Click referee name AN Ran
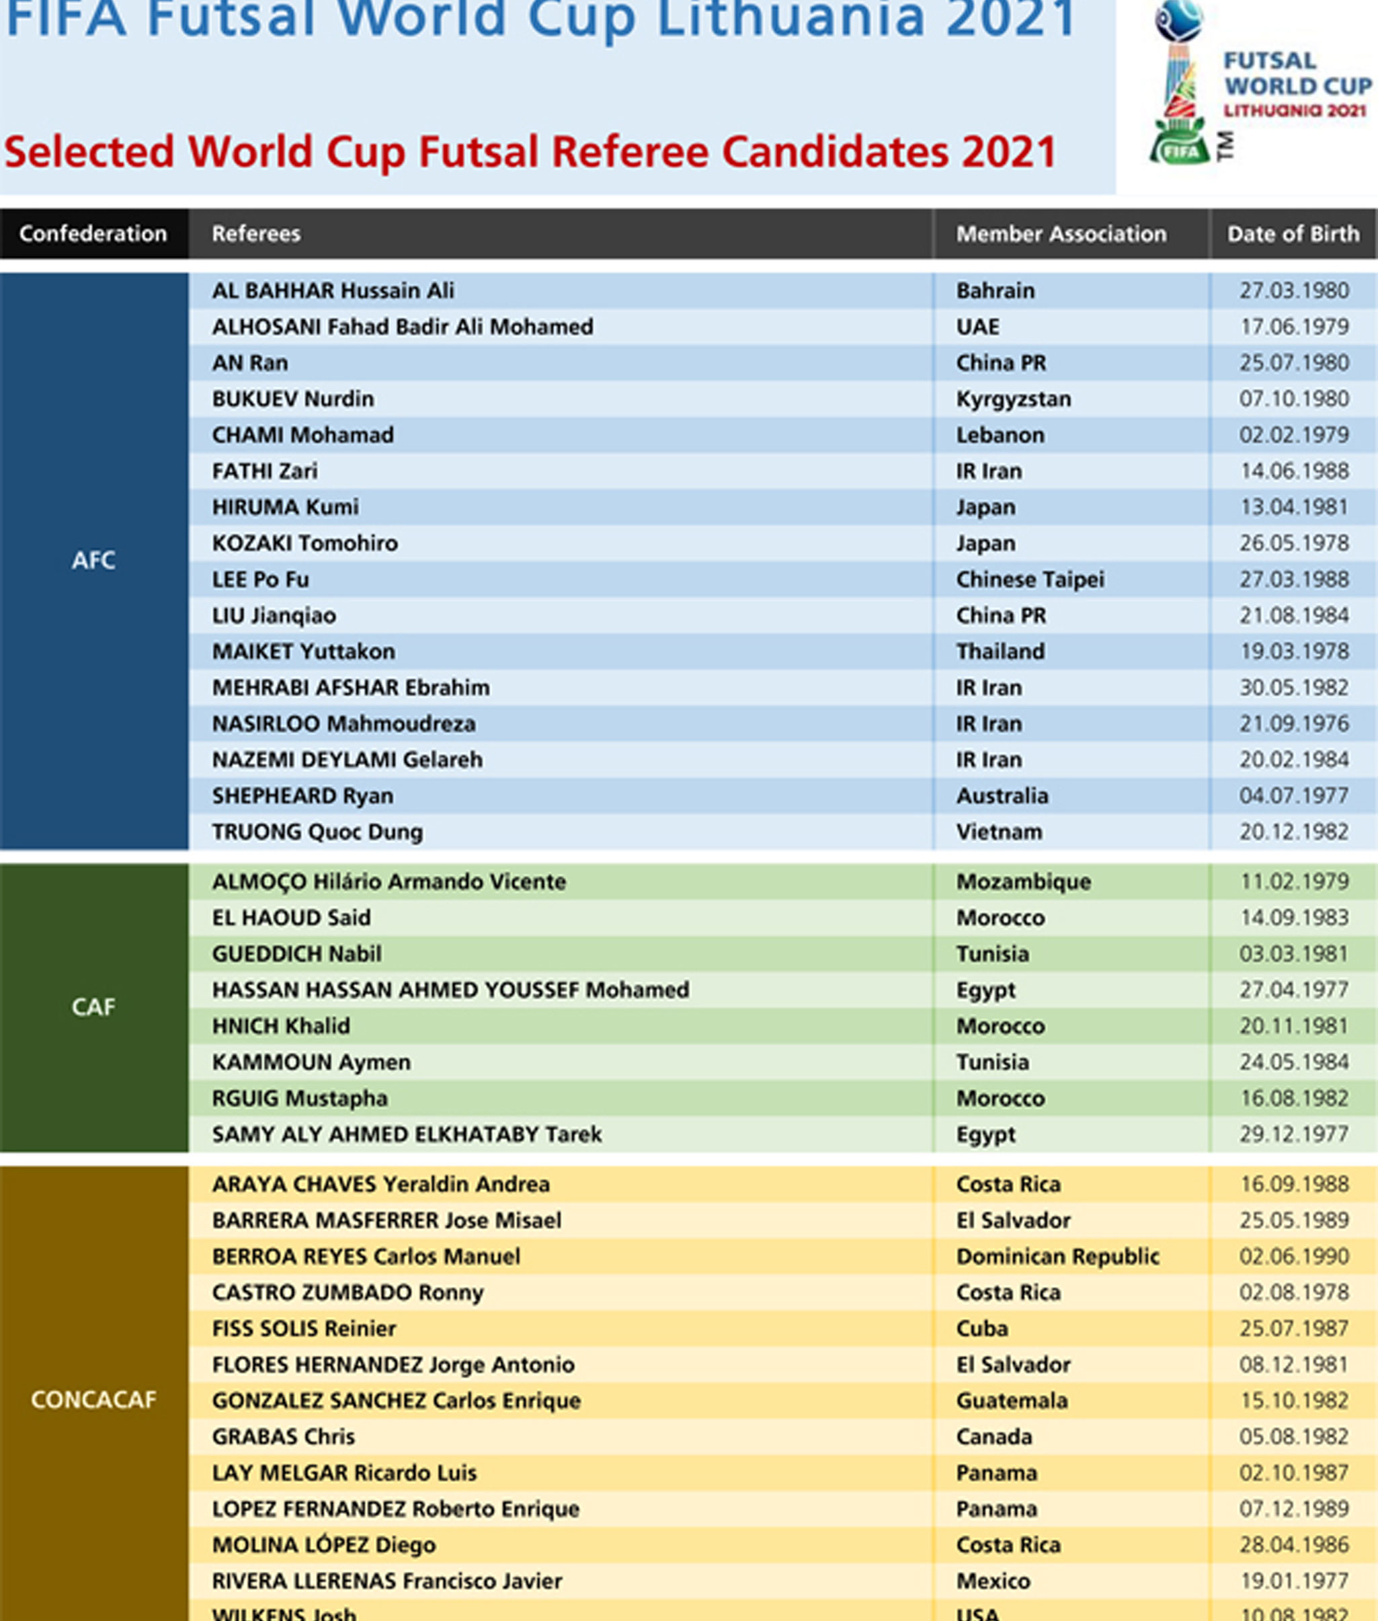Screen dimensions: 1378x1621 250,362
